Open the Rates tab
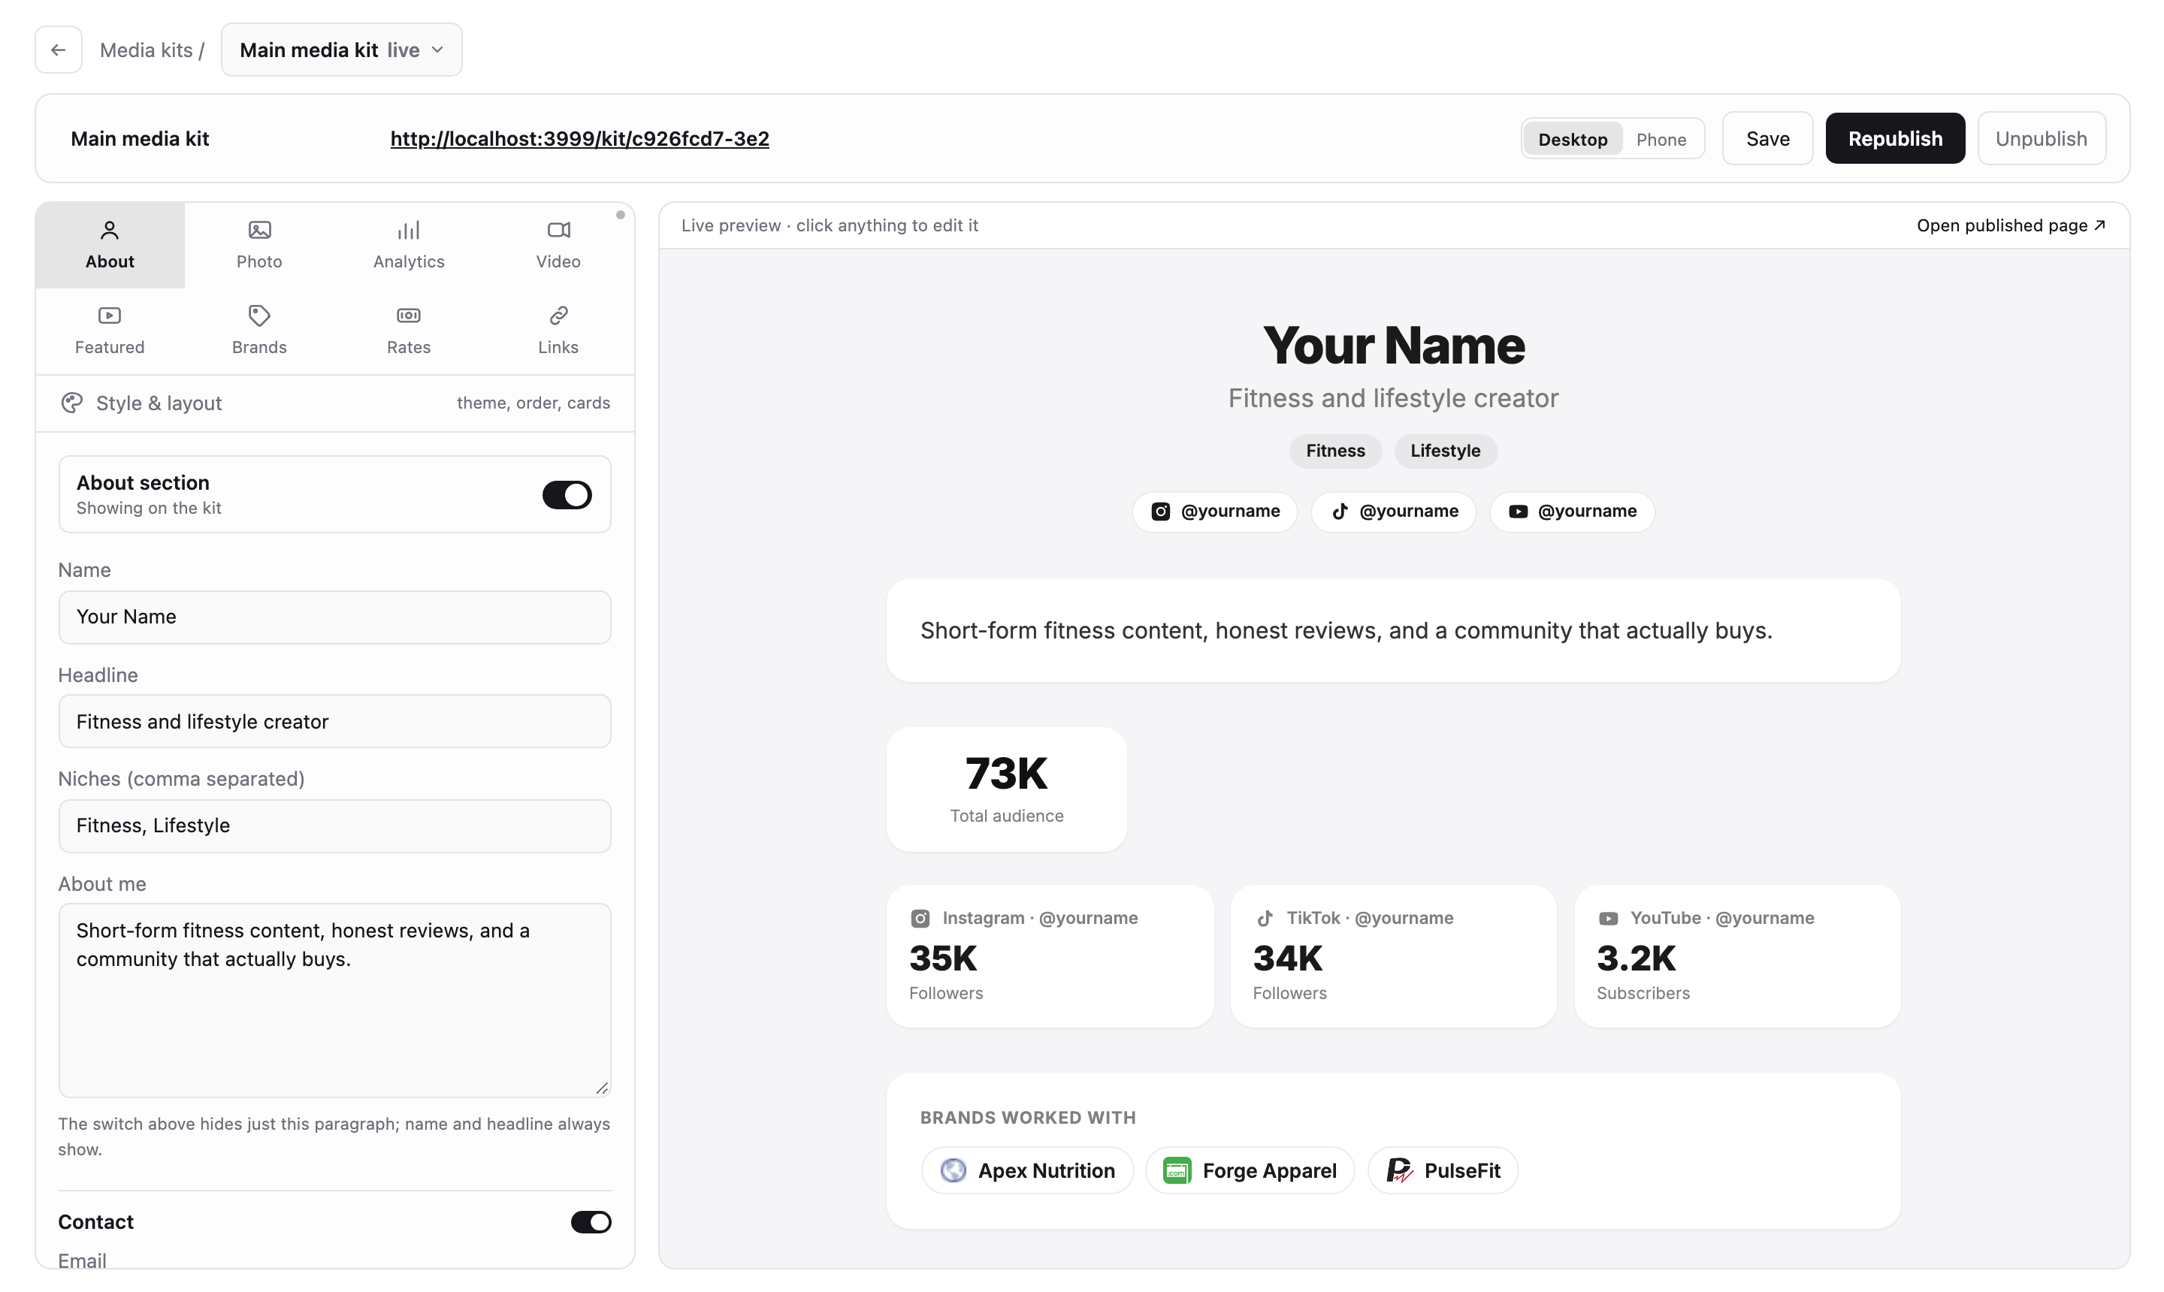 coord(409,331)
